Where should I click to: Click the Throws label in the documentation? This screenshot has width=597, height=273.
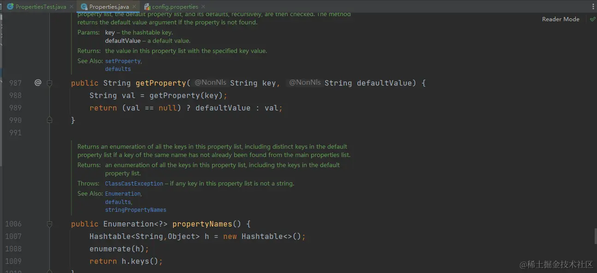[88, 183]
